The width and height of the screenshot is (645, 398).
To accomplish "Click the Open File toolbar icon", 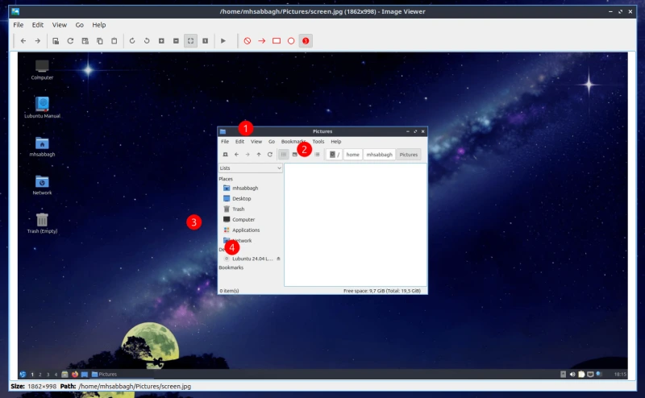I will [56, 41].
